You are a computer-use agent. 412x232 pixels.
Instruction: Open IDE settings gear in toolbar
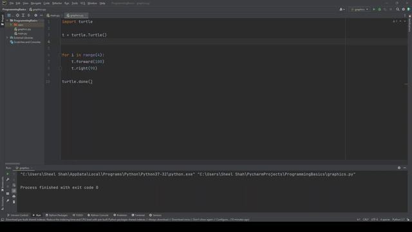404,10
